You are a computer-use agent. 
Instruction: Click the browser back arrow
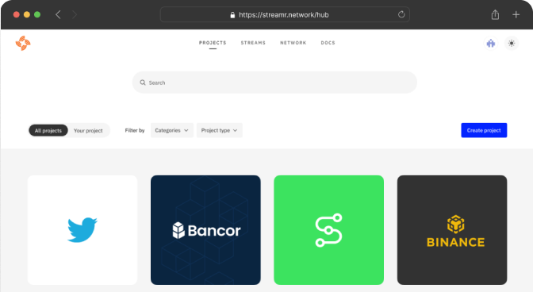tap(58, 14)
